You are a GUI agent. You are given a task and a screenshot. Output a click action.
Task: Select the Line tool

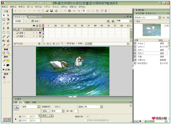pos(4,24)
